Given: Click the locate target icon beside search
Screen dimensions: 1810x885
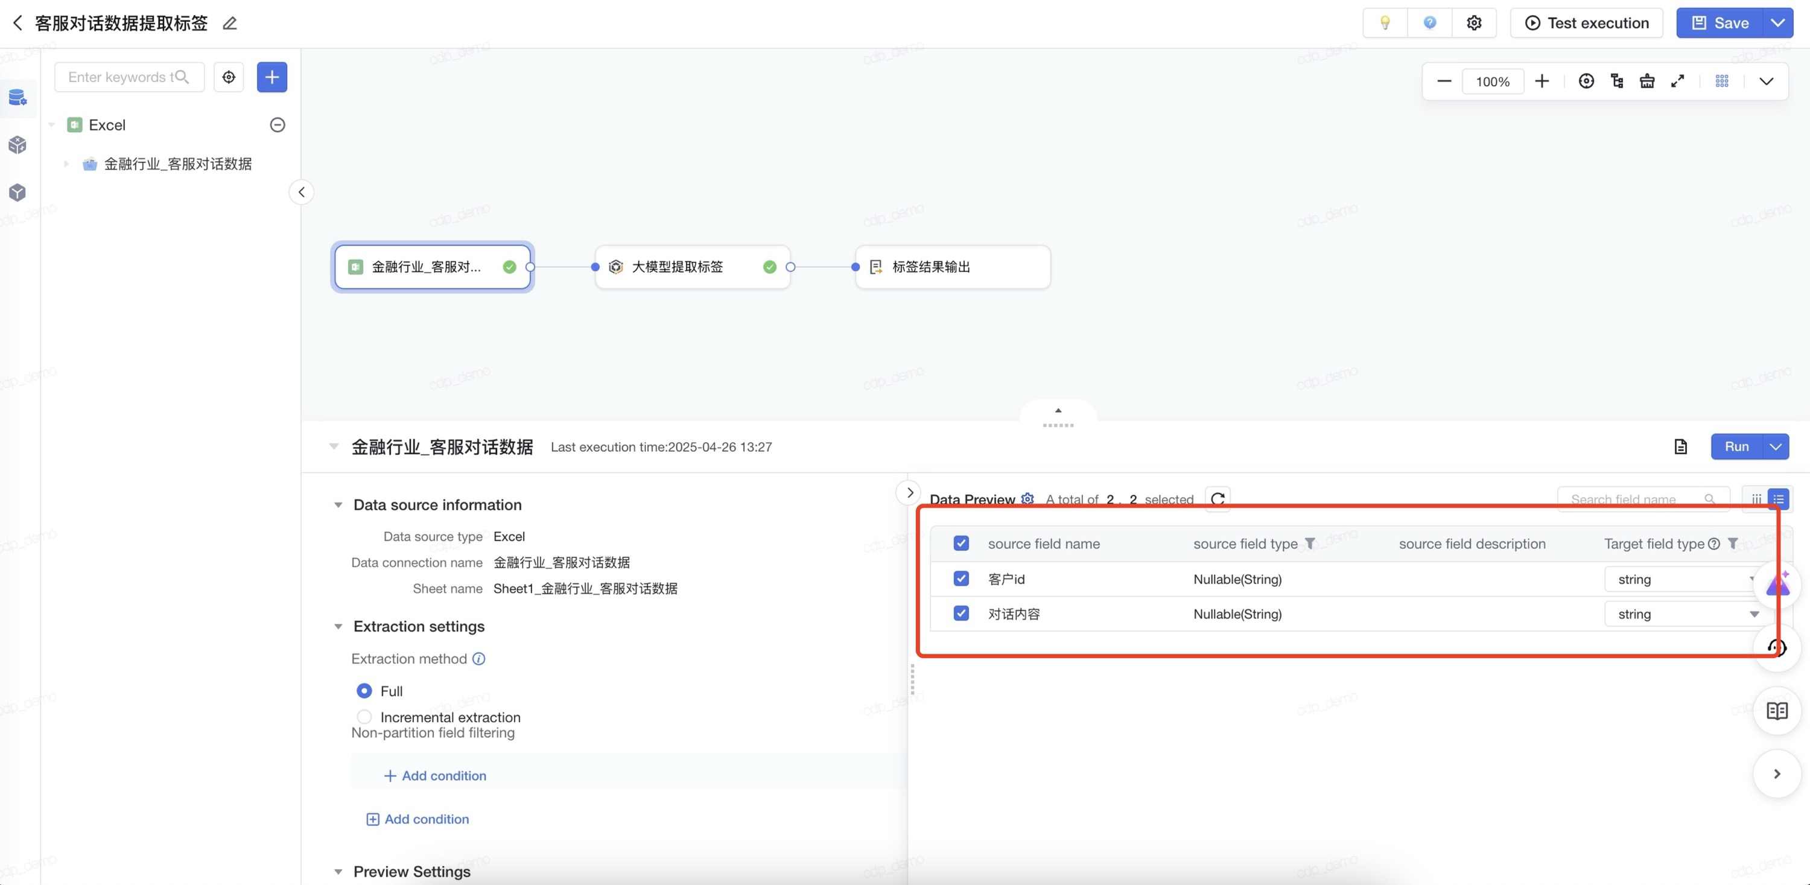Looking at the screenshot, I should [x=228, y=77].
